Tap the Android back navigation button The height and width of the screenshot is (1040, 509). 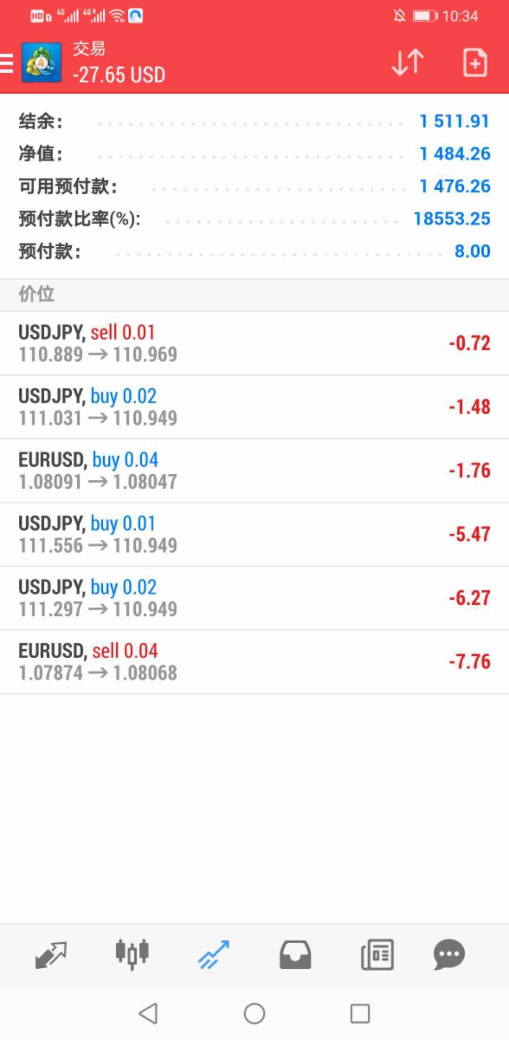[x=148, y=1013]
